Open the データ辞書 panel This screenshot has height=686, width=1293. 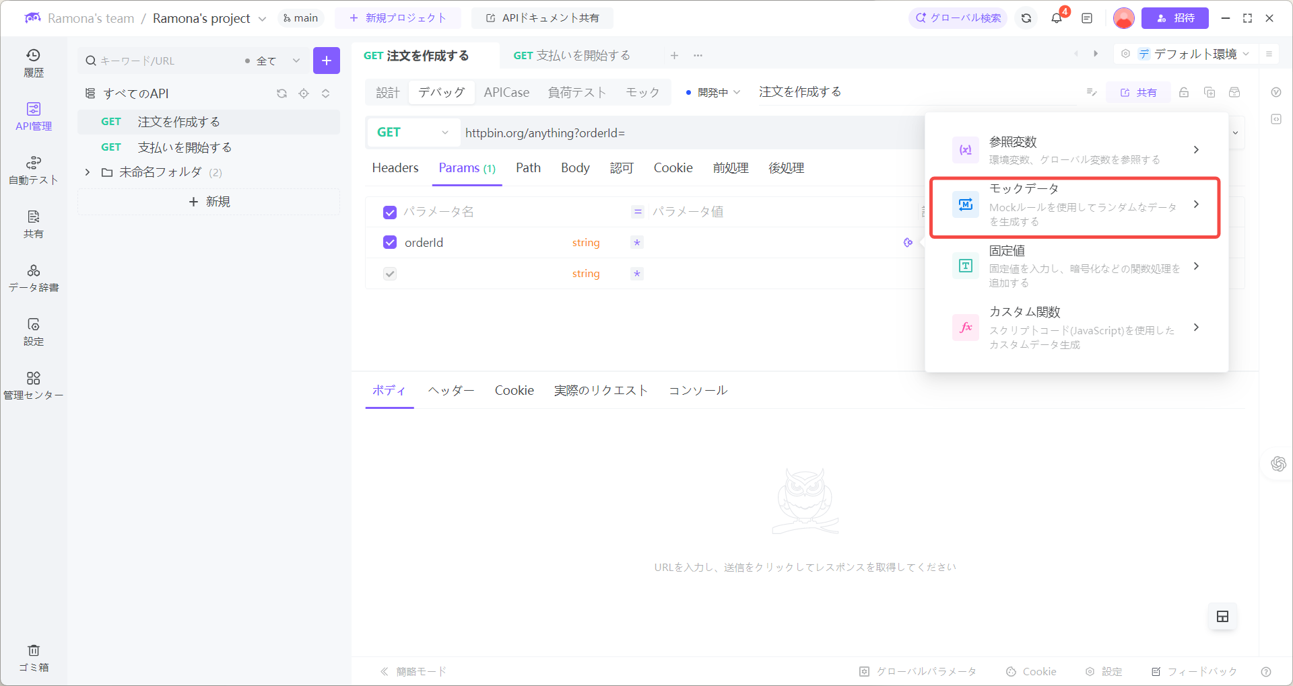(x=34, y=277)
